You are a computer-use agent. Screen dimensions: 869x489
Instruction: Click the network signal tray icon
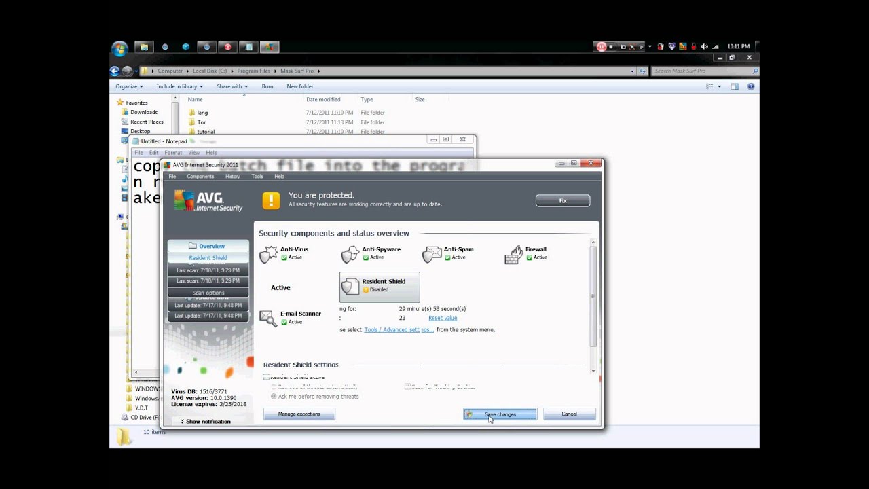coord(715,47)
